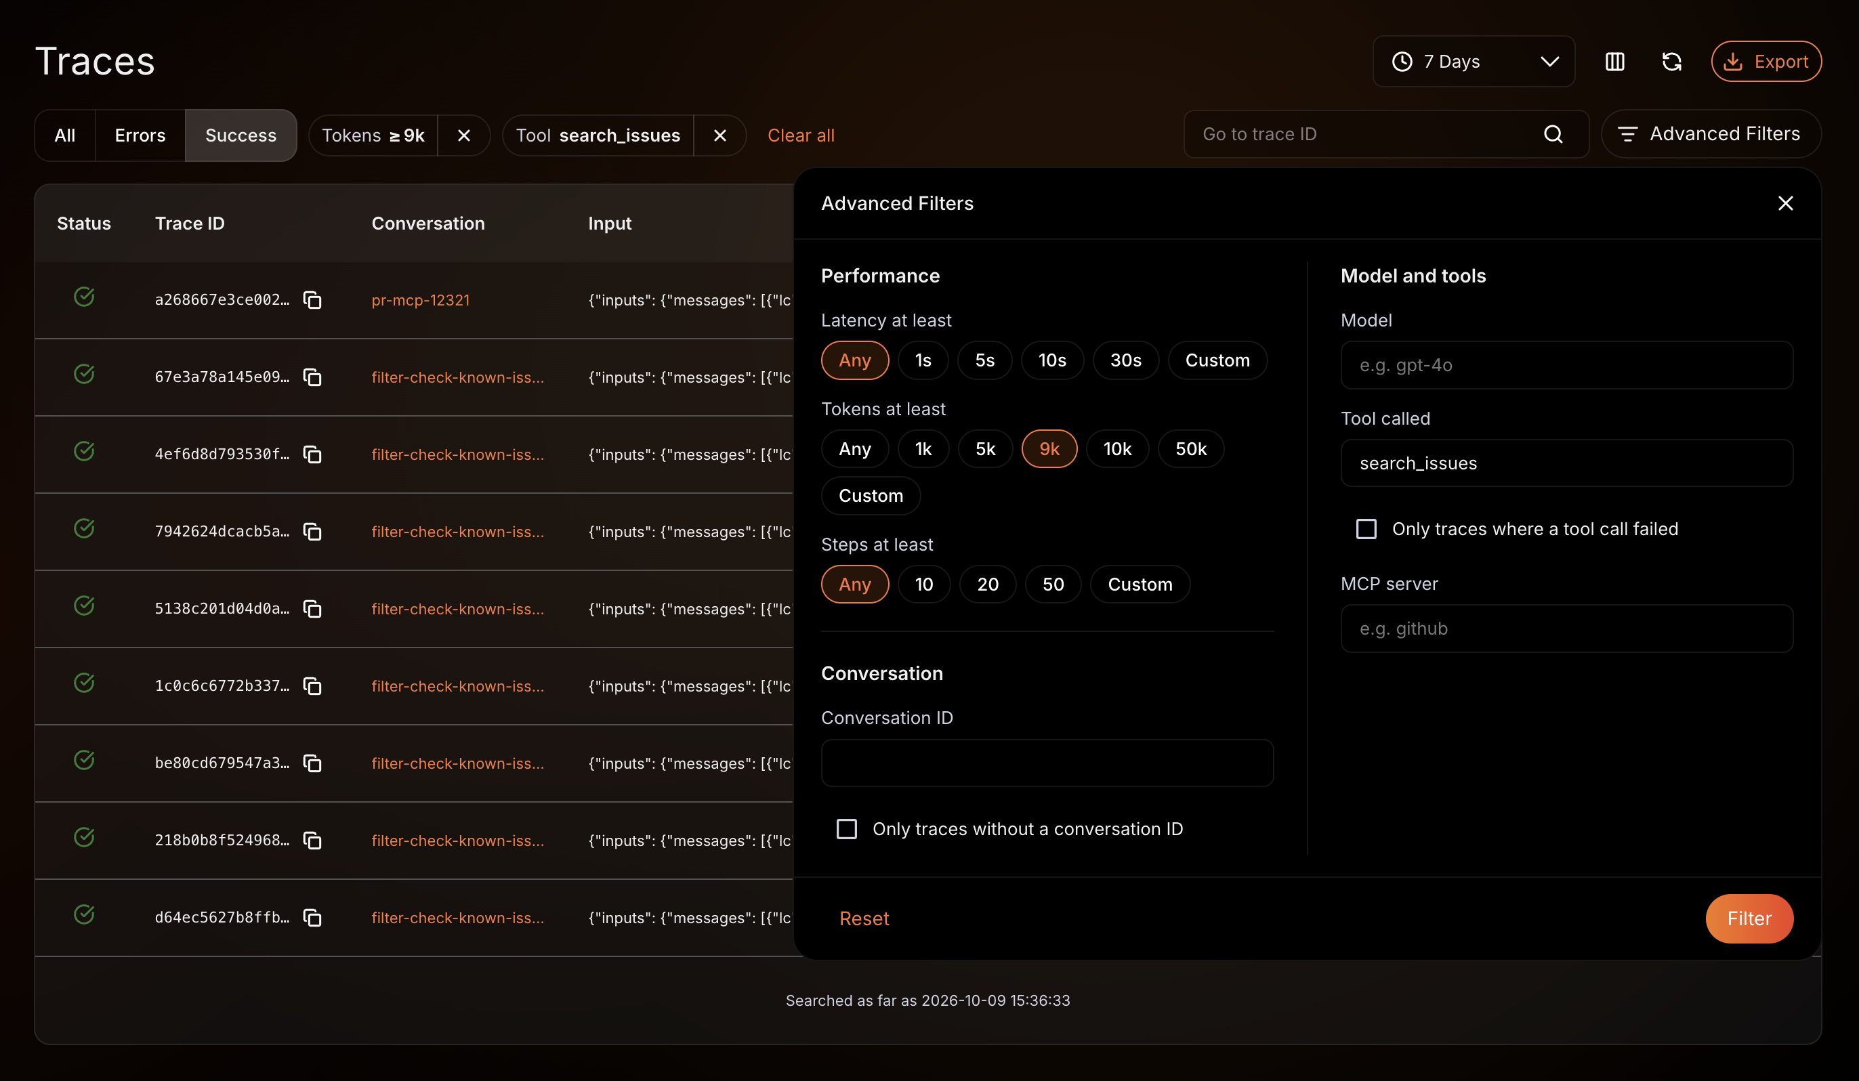Image resolution: width=1859 pixels, height=1081 pixels.
Task: Copy trace ID be80cd679547a3
Action: 313,763
